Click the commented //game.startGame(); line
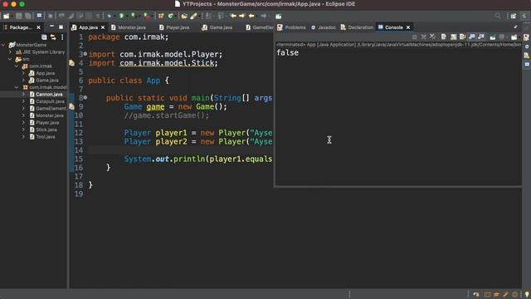The image size is (531, 299). pos(167,115)
